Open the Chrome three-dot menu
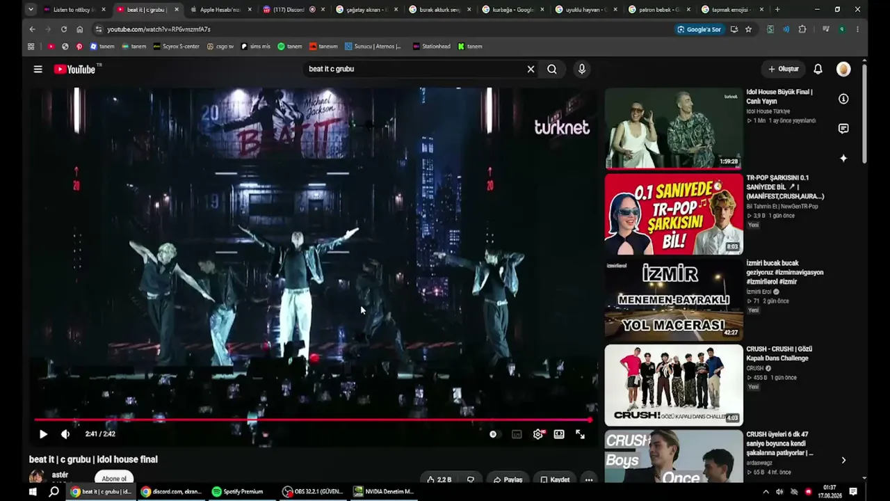The width and height of the screenshot is (890, 501). coord(857,29)
